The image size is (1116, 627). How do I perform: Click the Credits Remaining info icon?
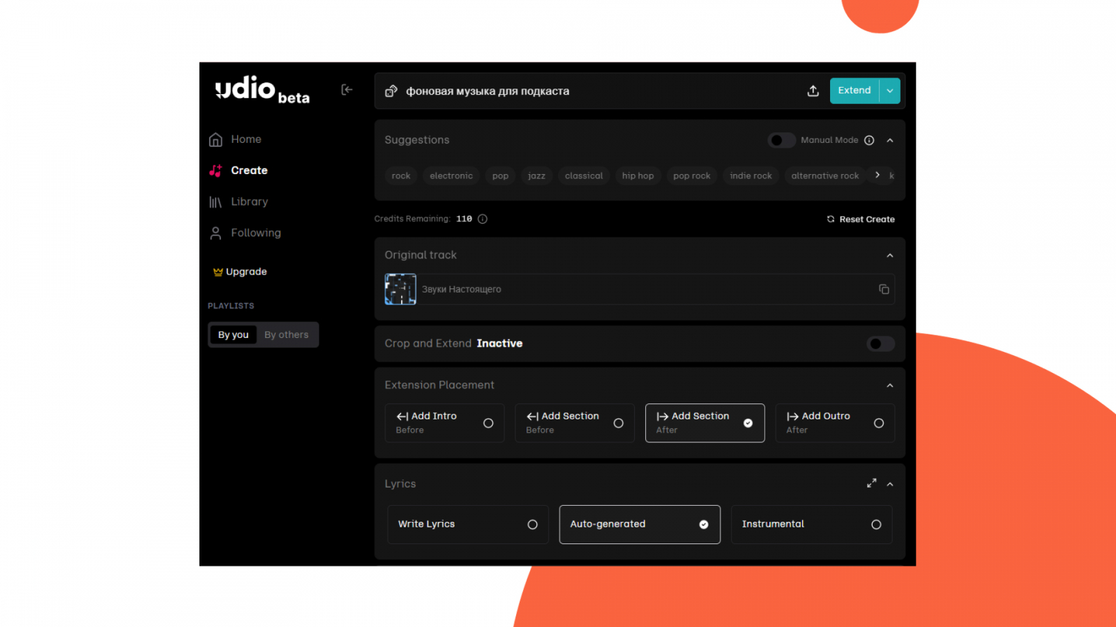[483, 219]
